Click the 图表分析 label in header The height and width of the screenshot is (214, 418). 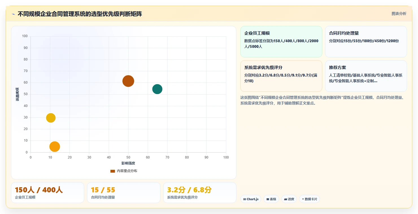(x=399, y=14)
